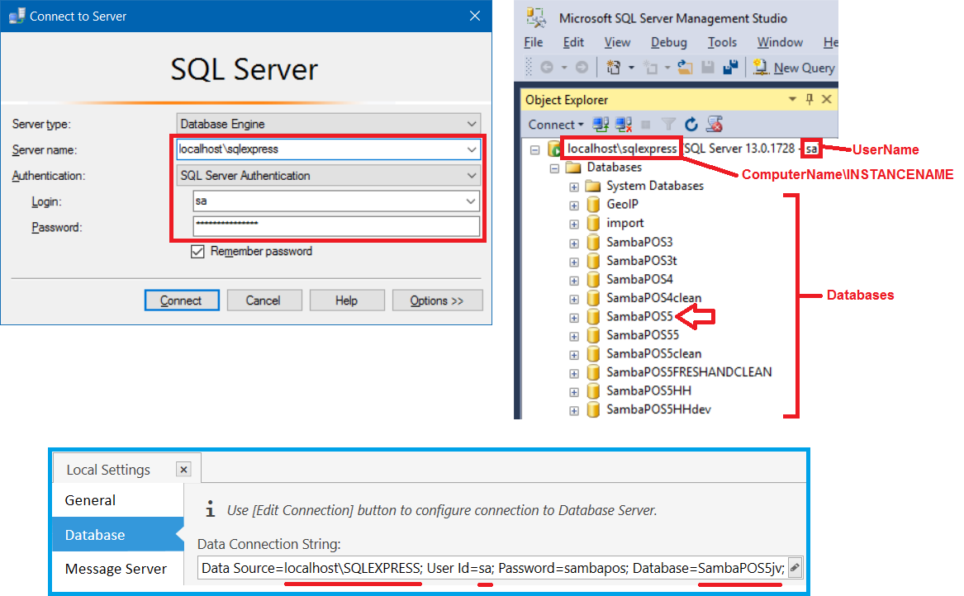
Task: Click the Navigate Backward toolbar icon
Action: click(x=547, y=68)
